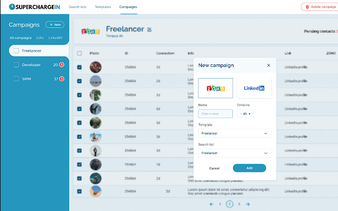Click the Zoho logo in campaign header

point(90,32)
